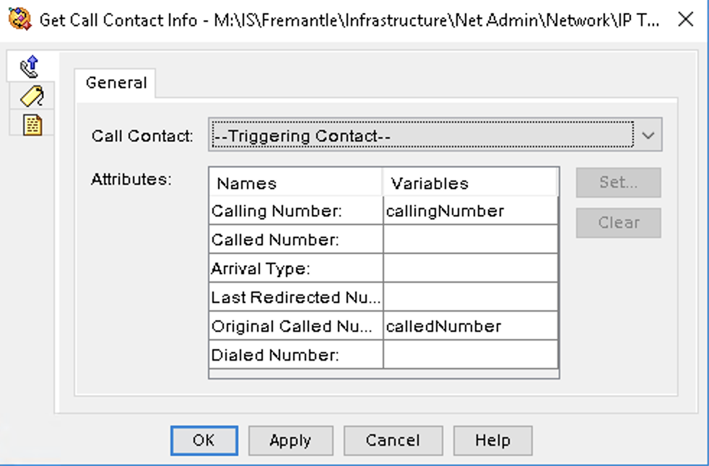Viewport: 709px width, 466px height.
Task: Click the Apply button
Action: tap(290, 440)
